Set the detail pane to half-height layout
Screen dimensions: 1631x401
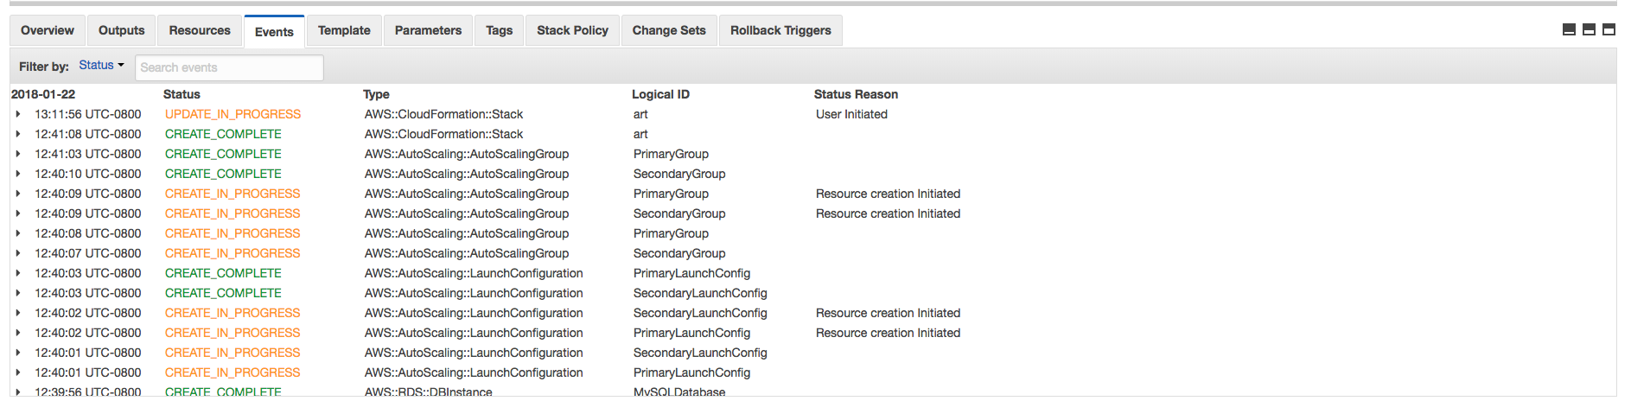click(x=1589, y=29)
